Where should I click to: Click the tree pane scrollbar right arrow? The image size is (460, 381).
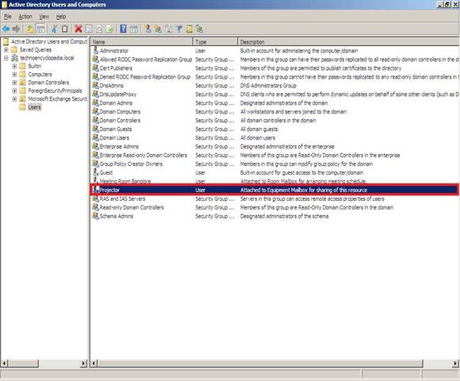(84, 364)
